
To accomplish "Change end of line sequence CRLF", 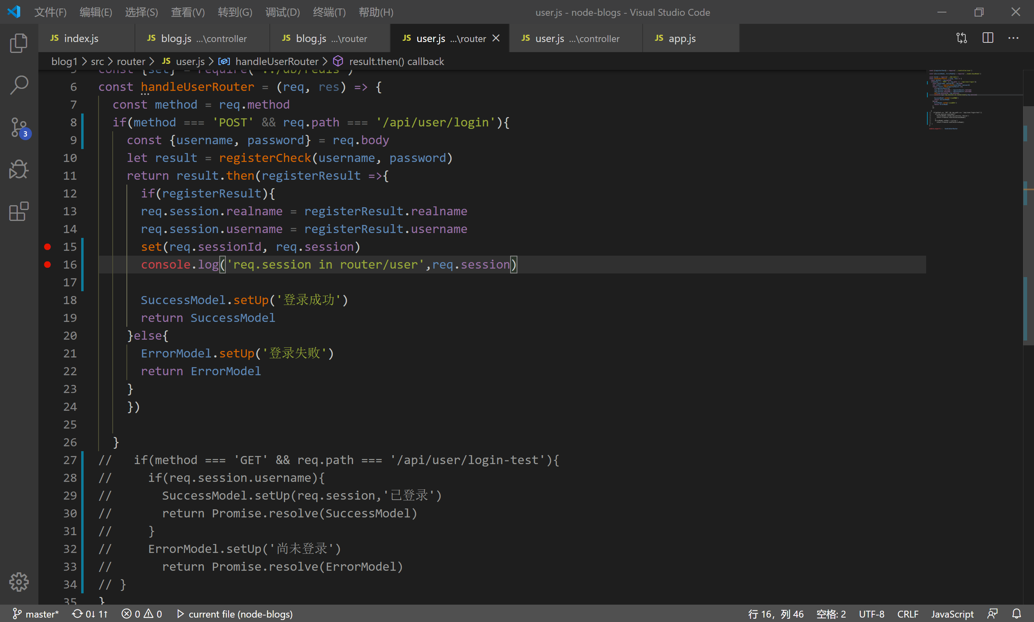I will 908,614.
